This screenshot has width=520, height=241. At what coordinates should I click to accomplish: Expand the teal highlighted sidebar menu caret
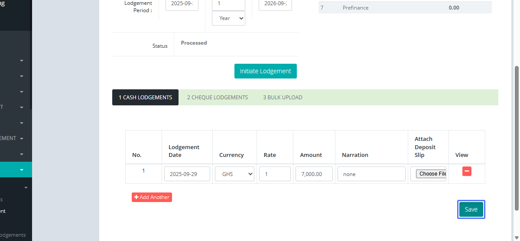tap(22, 170)
